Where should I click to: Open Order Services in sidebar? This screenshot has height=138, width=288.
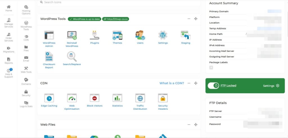9,37
